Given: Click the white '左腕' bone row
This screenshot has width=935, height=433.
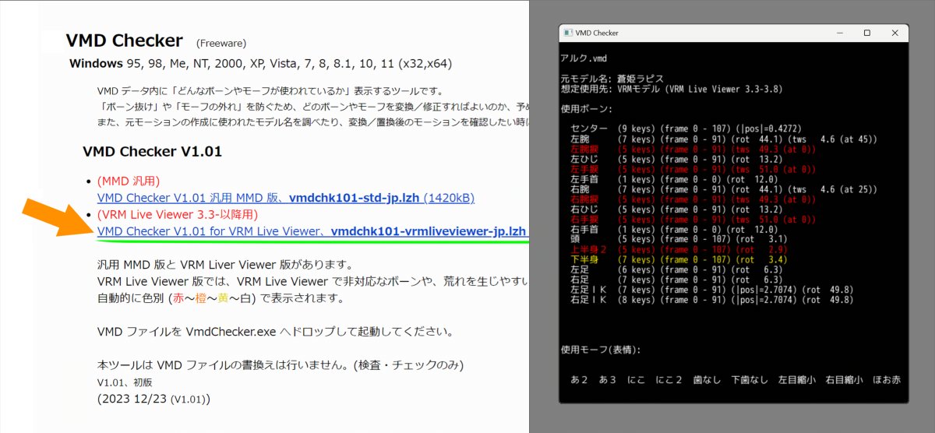Looking at the screenshot, I should 724,139.
